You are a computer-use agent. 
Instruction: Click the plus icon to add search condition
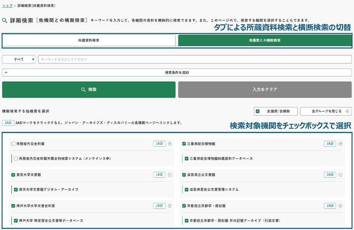point(6,72)
